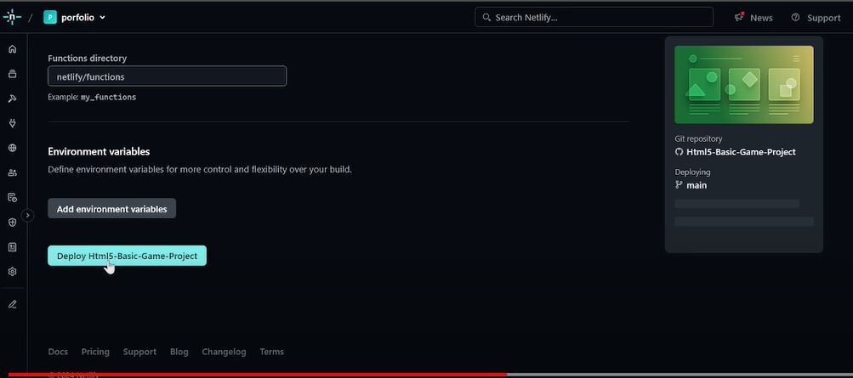Open the Integrations plug icon in the sidebar
Viewport: 853px width, 378px height.
tap(13, 123)
